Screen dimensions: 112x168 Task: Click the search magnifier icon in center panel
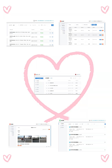click(x=80, y=78)
